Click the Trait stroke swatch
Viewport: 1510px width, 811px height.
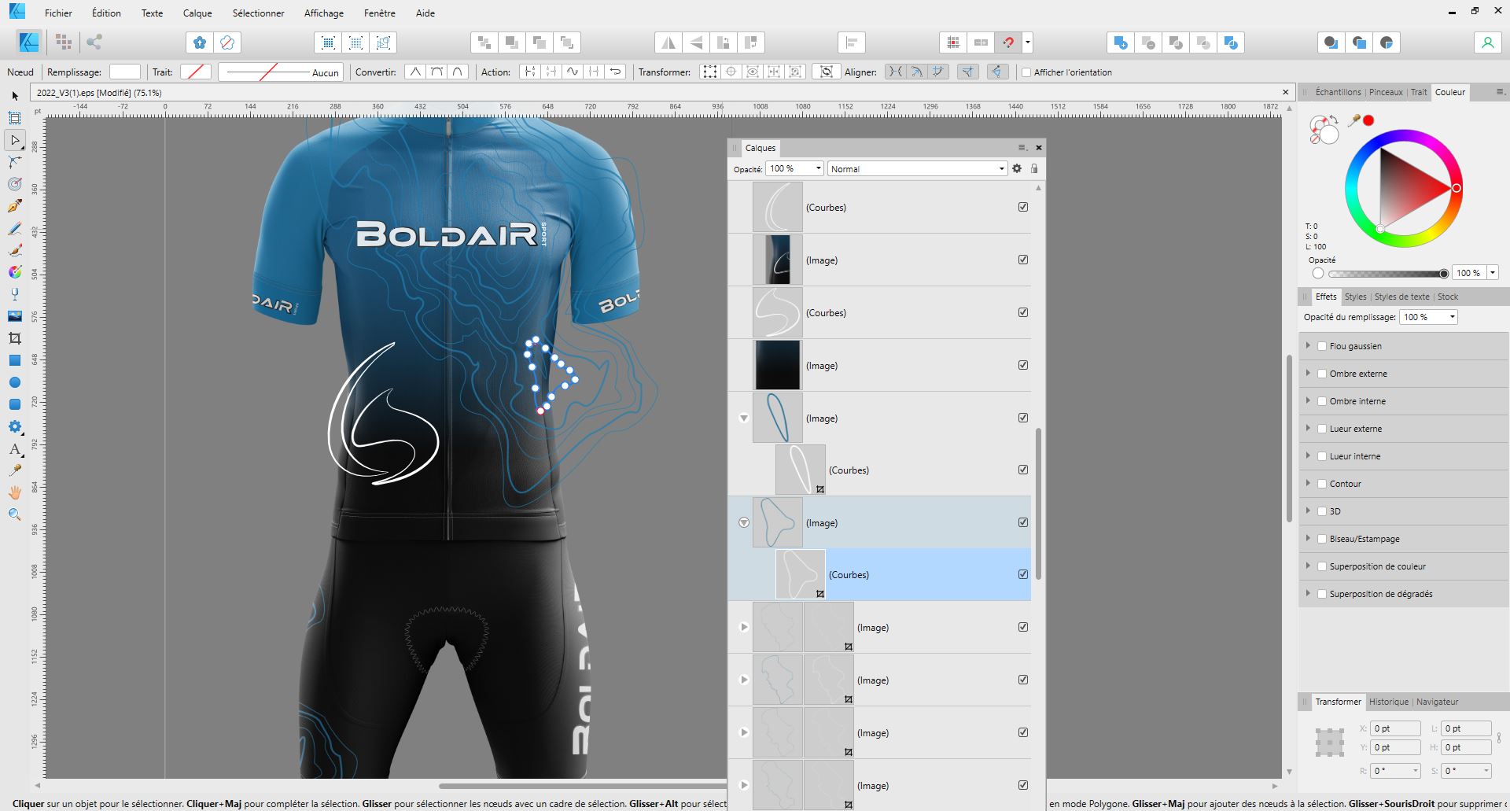tap(195, 72)
